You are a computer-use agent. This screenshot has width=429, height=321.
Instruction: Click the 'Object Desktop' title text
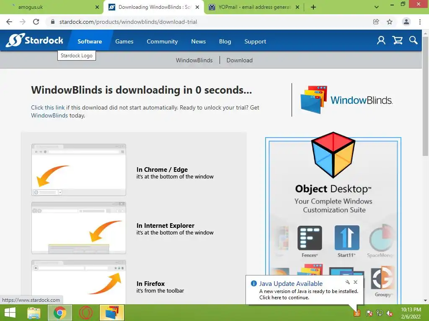333,189
